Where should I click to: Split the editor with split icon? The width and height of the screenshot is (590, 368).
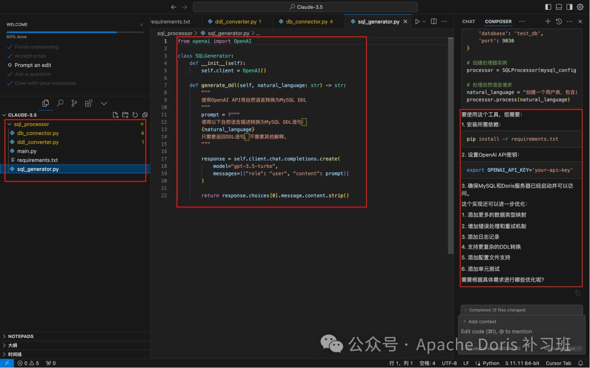pos(434,22)
